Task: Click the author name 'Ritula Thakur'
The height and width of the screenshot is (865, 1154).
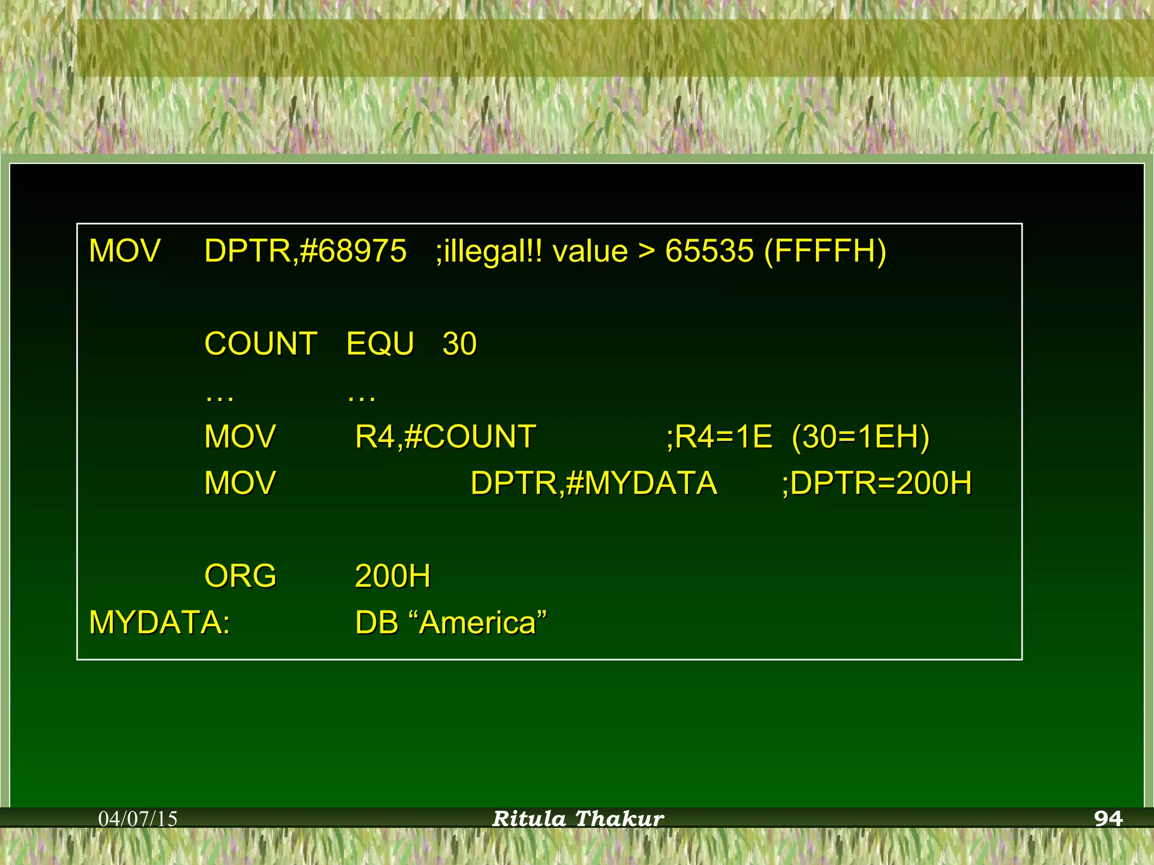Action: [x=578, y=819]
